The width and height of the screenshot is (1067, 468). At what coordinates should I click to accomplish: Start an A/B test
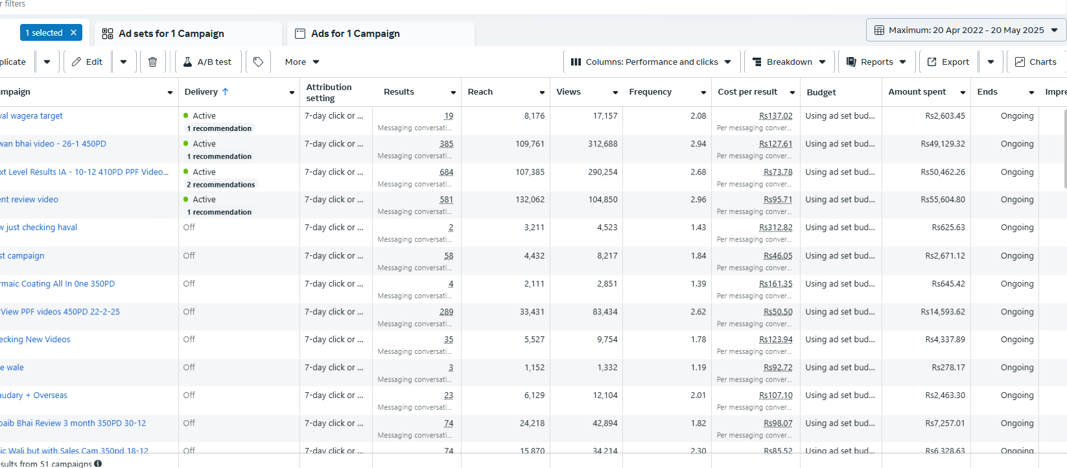tap(207, 62)
